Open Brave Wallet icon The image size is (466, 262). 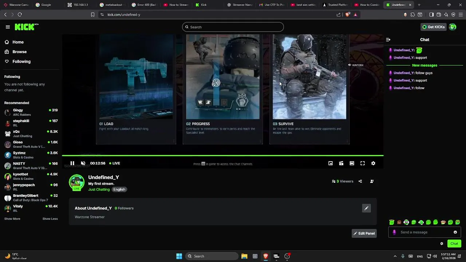coord(439,15)
